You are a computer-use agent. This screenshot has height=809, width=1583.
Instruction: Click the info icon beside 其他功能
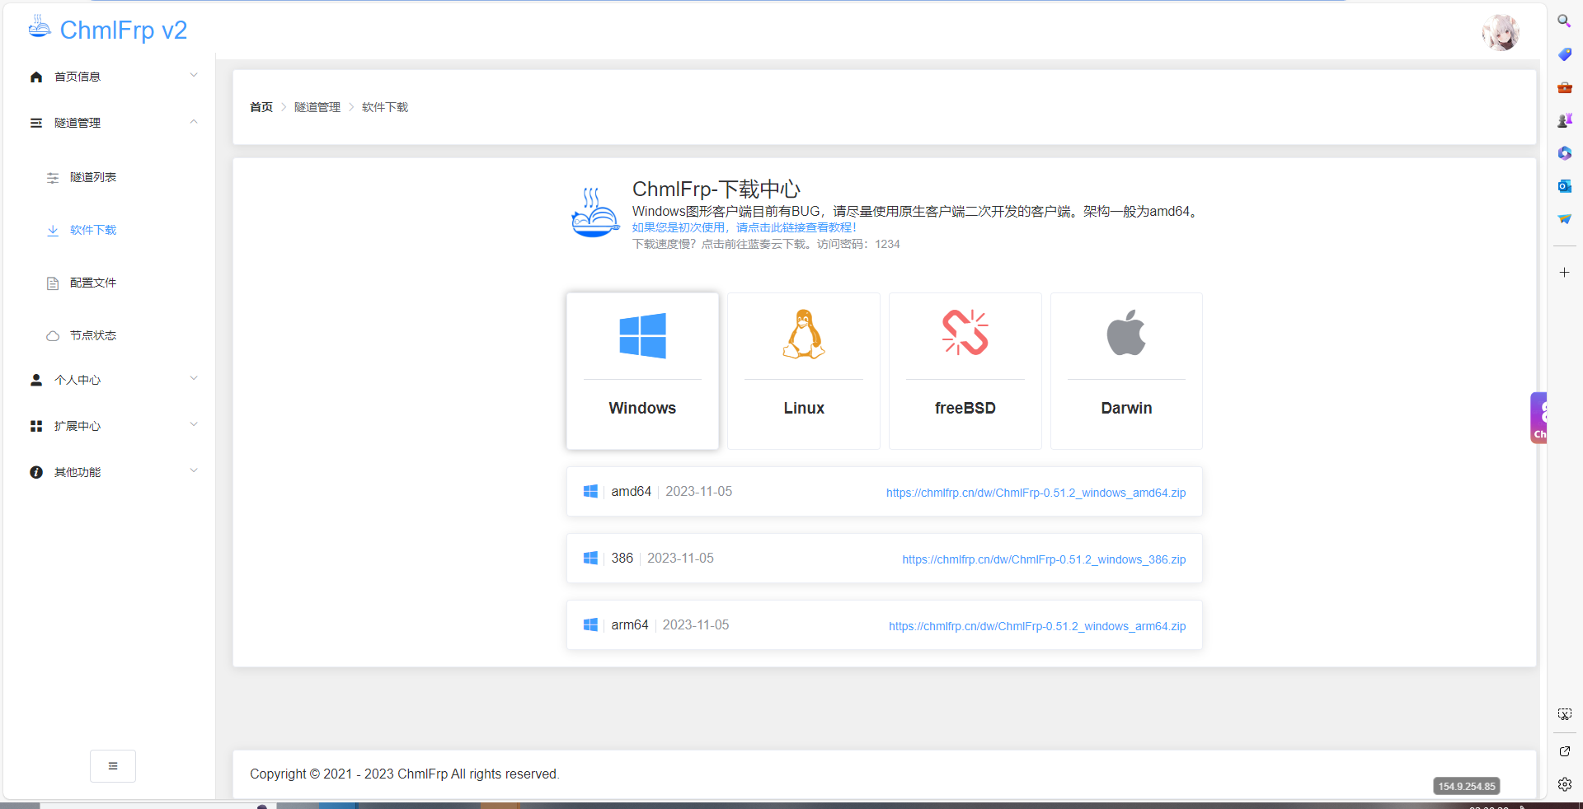[x=36, y=472]
